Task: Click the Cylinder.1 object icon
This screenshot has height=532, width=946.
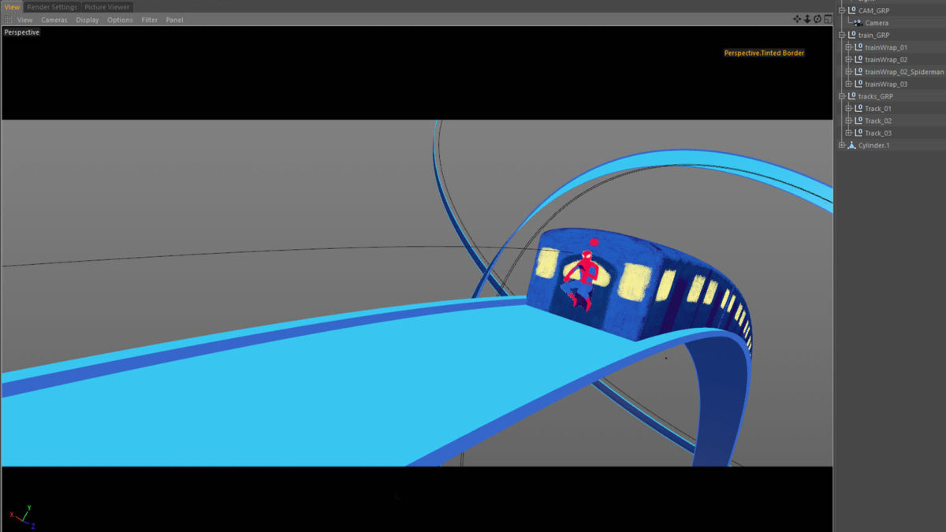Action: (x=851, y=145)
